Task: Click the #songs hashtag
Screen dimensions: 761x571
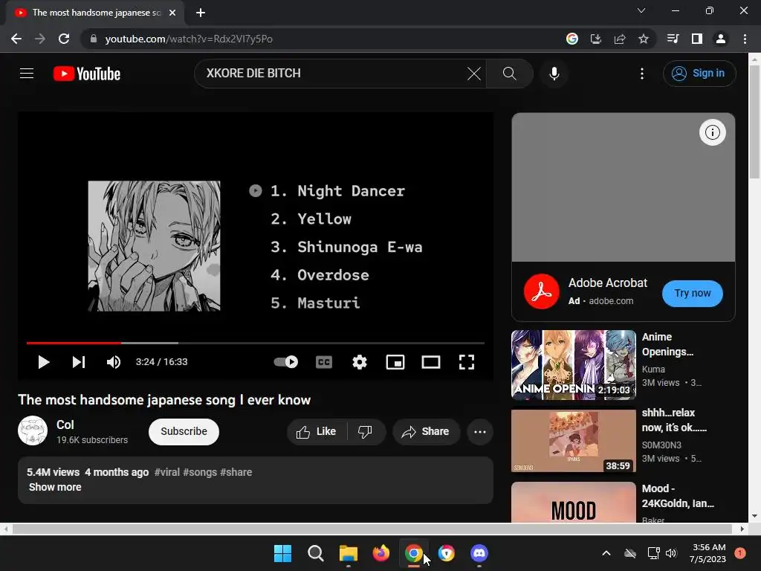Action: click(x=200, y=472)
